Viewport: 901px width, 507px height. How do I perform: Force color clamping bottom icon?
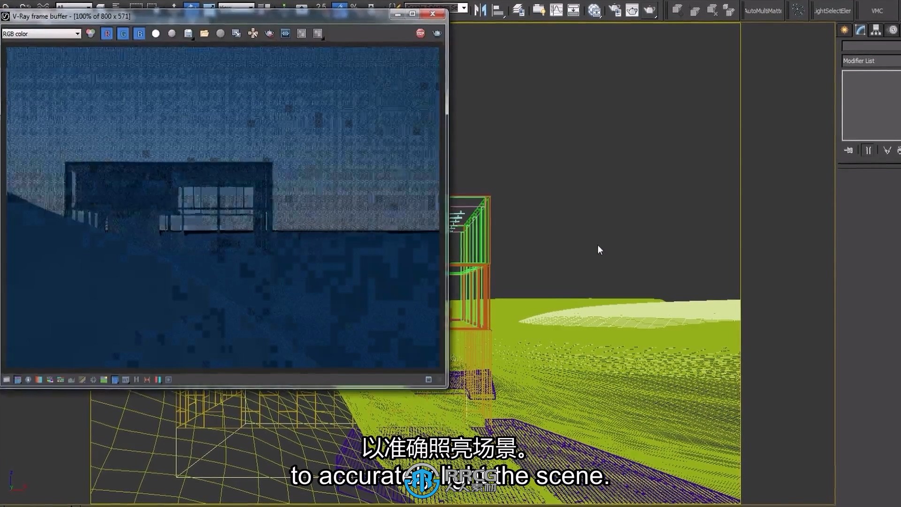coord(17,380)
